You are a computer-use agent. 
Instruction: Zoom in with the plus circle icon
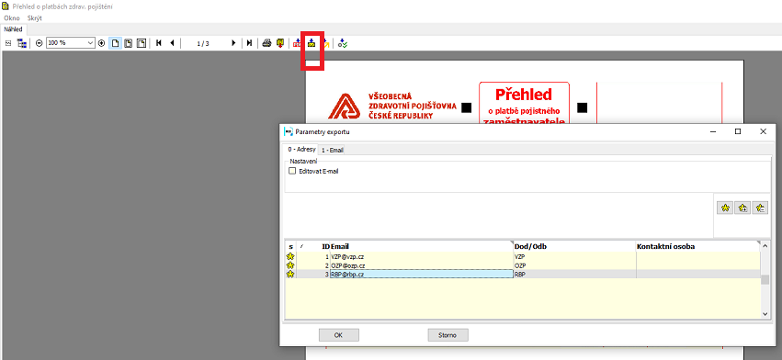(102, 43)
